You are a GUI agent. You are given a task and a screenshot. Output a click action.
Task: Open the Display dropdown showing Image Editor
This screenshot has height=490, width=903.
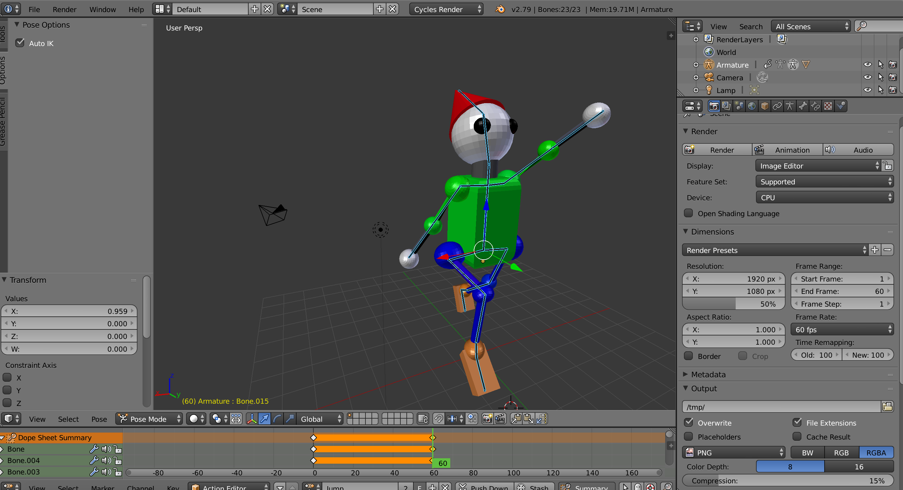click(818, 166)
